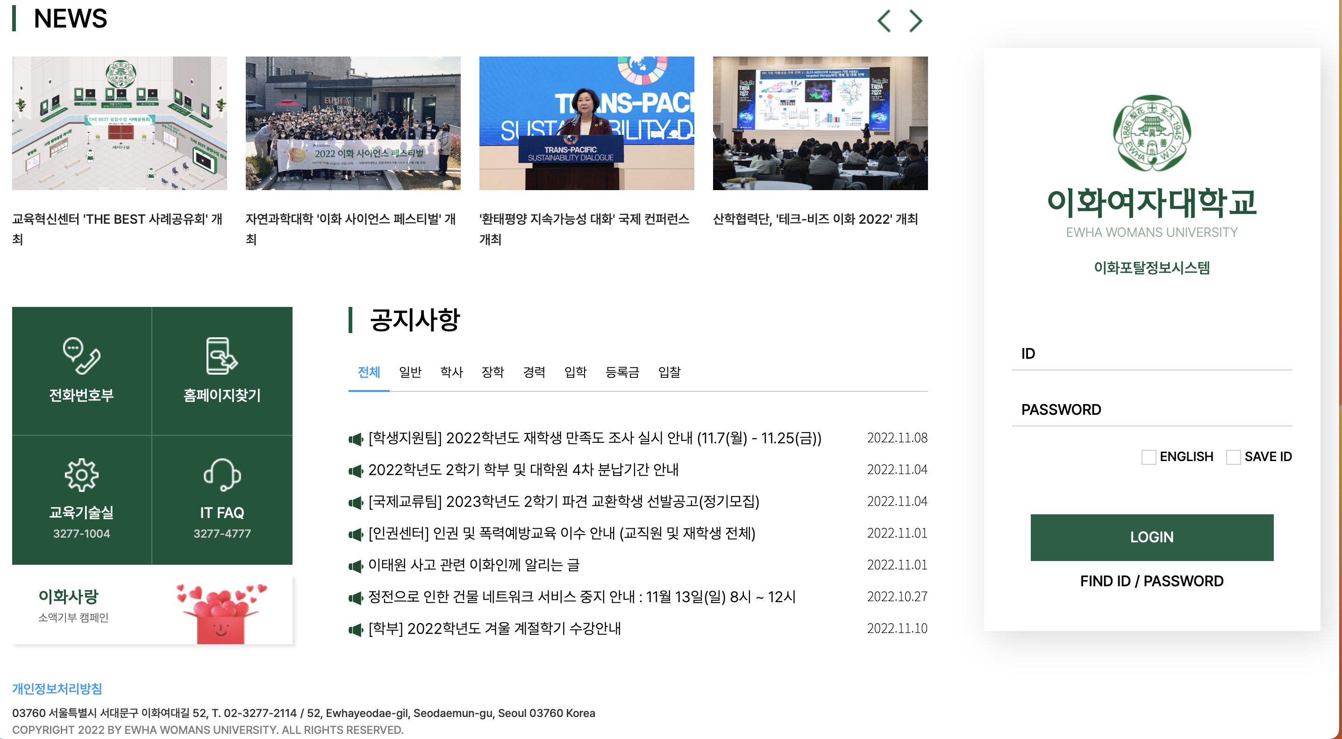Open the Trans-Pacific conference news thumbnail
Image resolution: width=1342 pixels, height=739 pixels.
[586, 123]
